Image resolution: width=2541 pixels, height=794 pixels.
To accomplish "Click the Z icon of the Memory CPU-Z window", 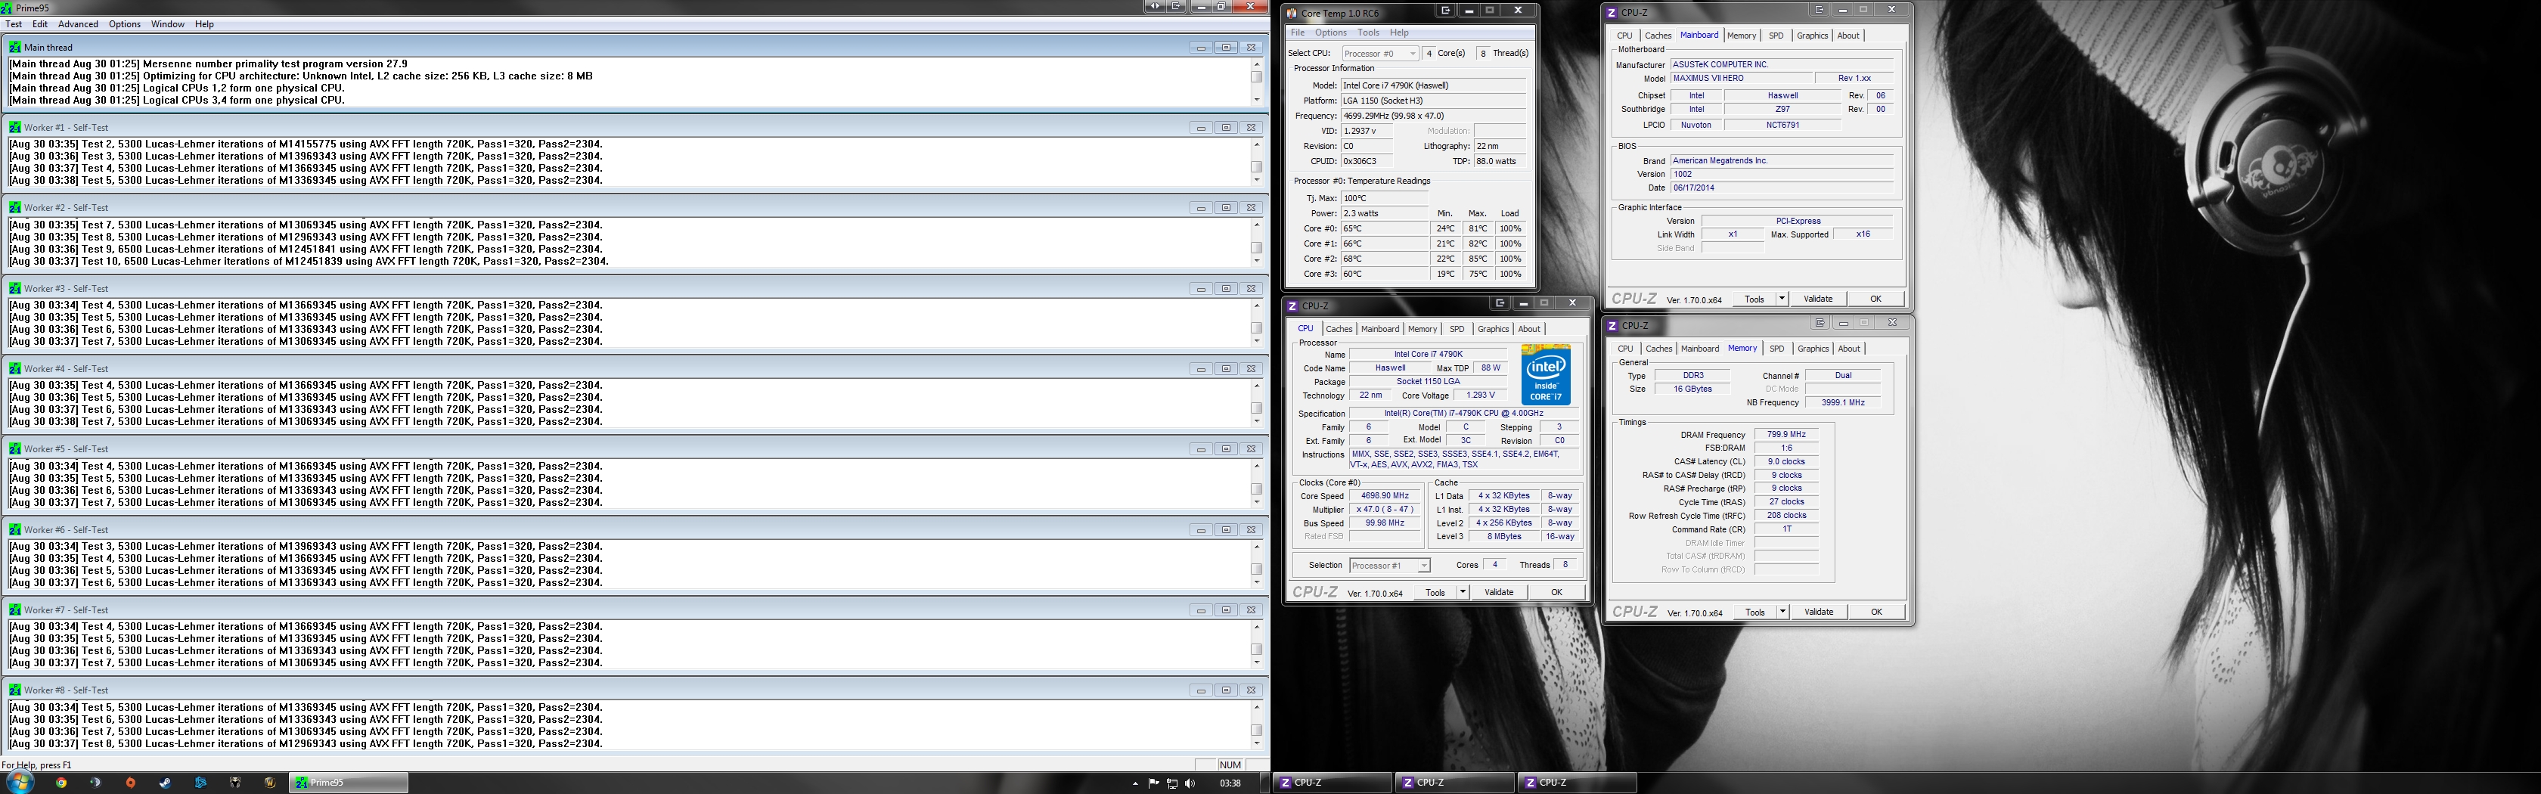I will coord(1612,325).
